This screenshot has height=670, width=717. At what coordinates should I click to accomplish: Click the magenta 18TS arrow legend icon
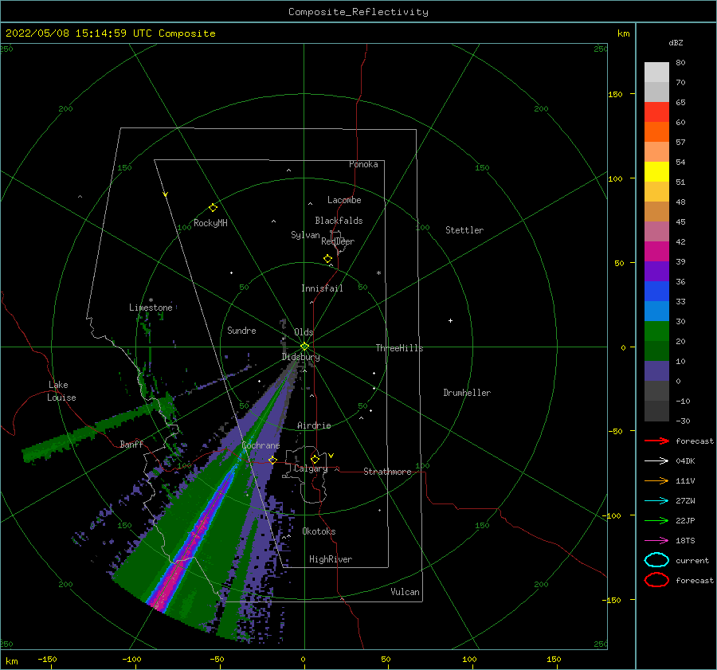pyautogui.click(x=656, y=541)
